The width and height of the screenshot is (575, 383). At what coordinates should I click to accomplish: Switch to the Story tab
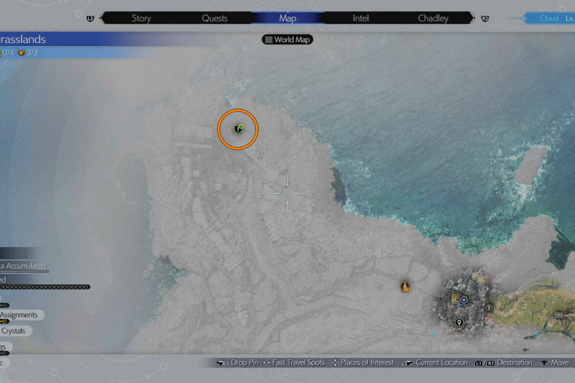tap(141, 19)
